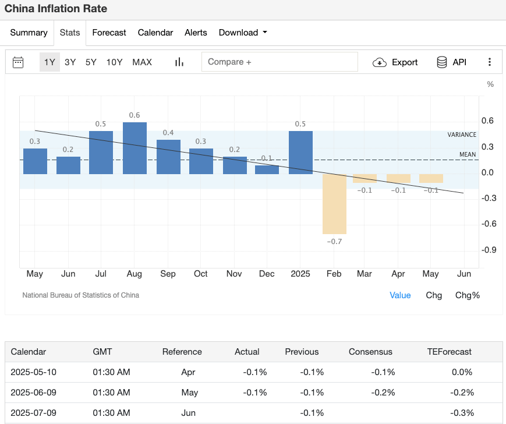Switch chart display to Chg view
506x424 pixels.
[x=434, y=295]
